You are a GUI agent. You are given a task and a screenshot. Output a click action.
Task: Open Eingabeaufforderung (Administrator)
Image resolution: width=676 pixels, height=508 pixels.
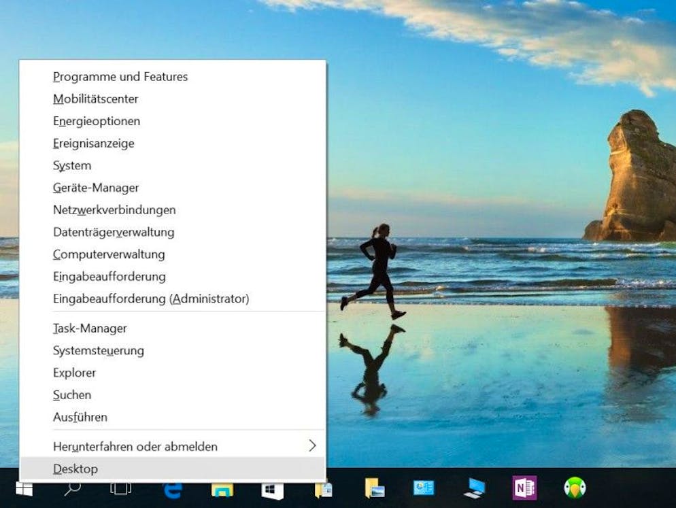click(x=173, y=299)
